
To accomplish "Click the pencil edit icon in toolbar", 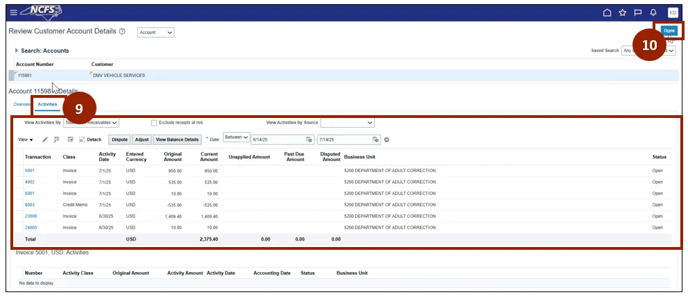I will [x=45, y=139].
